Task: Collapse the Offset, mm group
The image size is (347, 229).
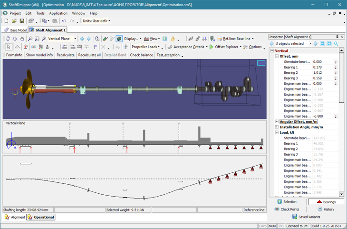Action: pos(277,56)
